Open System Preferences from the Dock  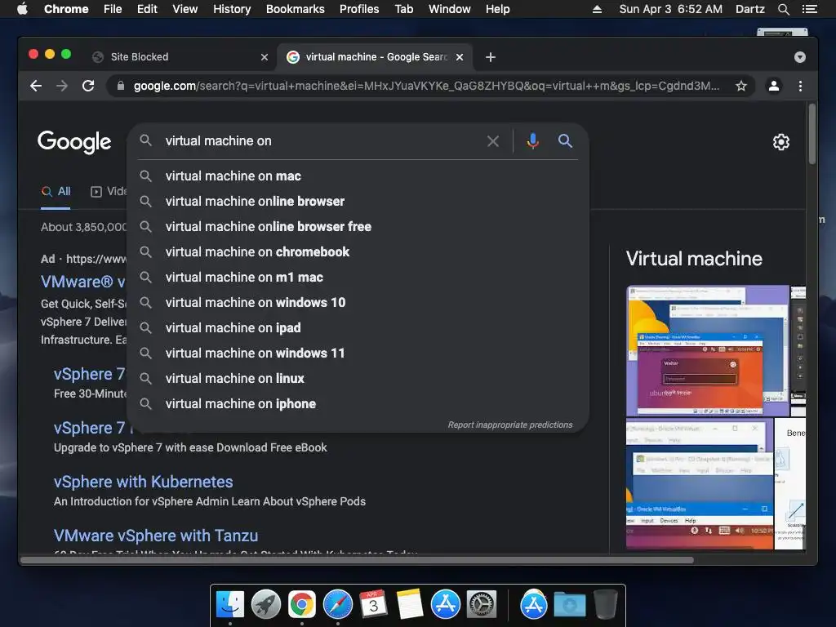click(482, 605)
